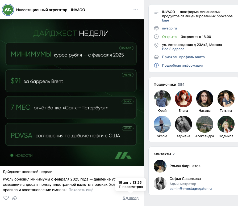This screenshot has height=206, width=238.
Task: Open contact Софья Савельева's avatar
Action: 160,183
